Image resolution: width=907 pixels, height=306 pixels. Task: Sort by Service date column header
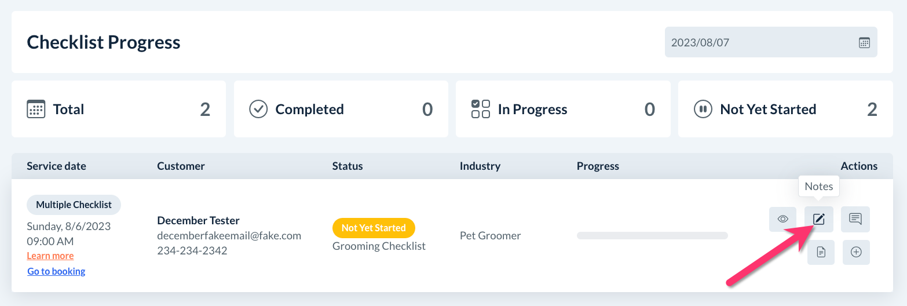[x=56, y=166]
